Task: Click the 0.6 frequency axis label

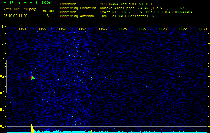Action: (3, 126)
